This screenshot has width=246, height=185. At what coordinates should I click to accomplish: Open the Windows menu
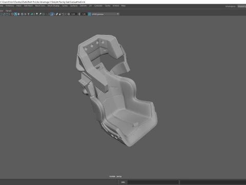[x=10, y=6]
